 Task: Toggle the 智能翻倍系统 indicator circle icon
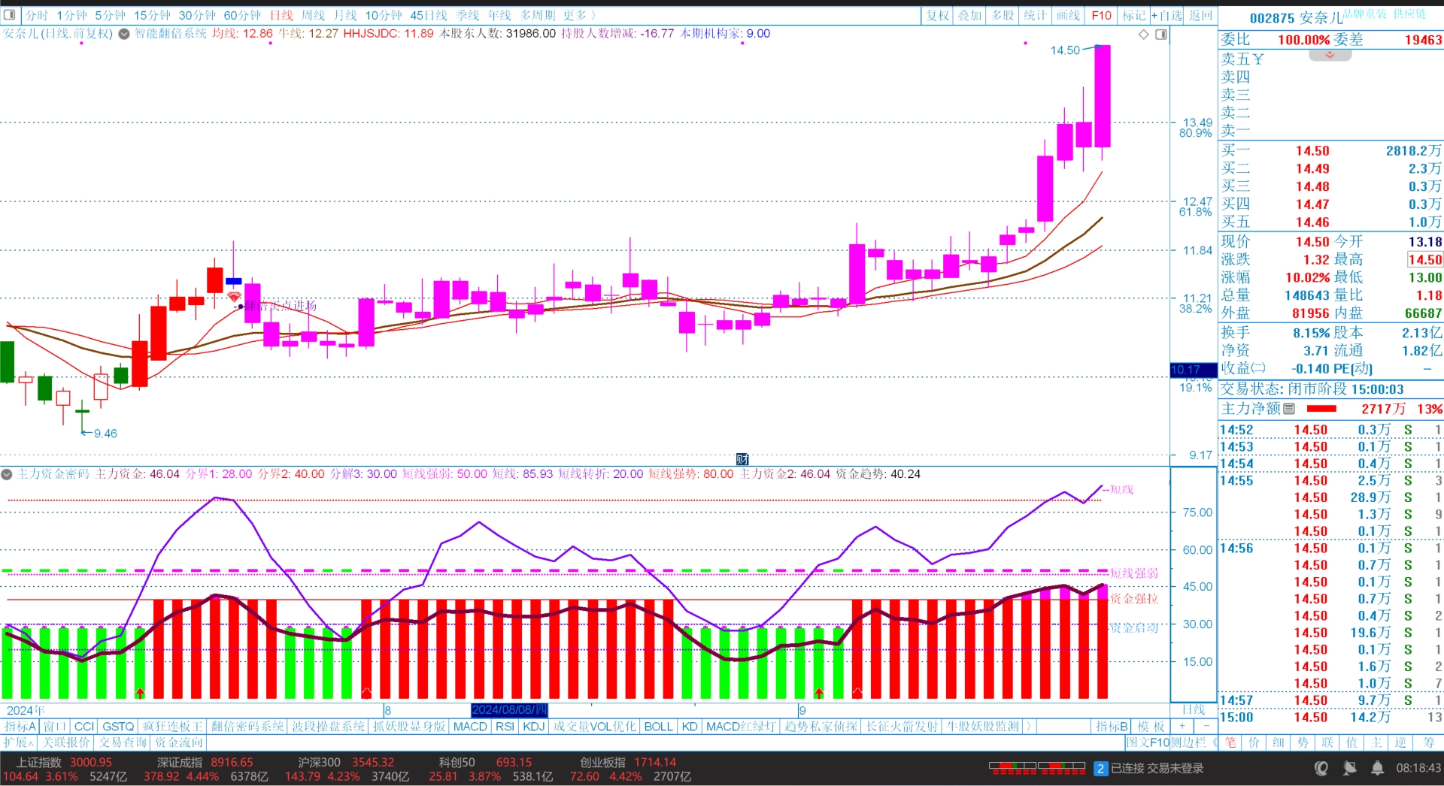pyautogui.click(x=124, y=34)
